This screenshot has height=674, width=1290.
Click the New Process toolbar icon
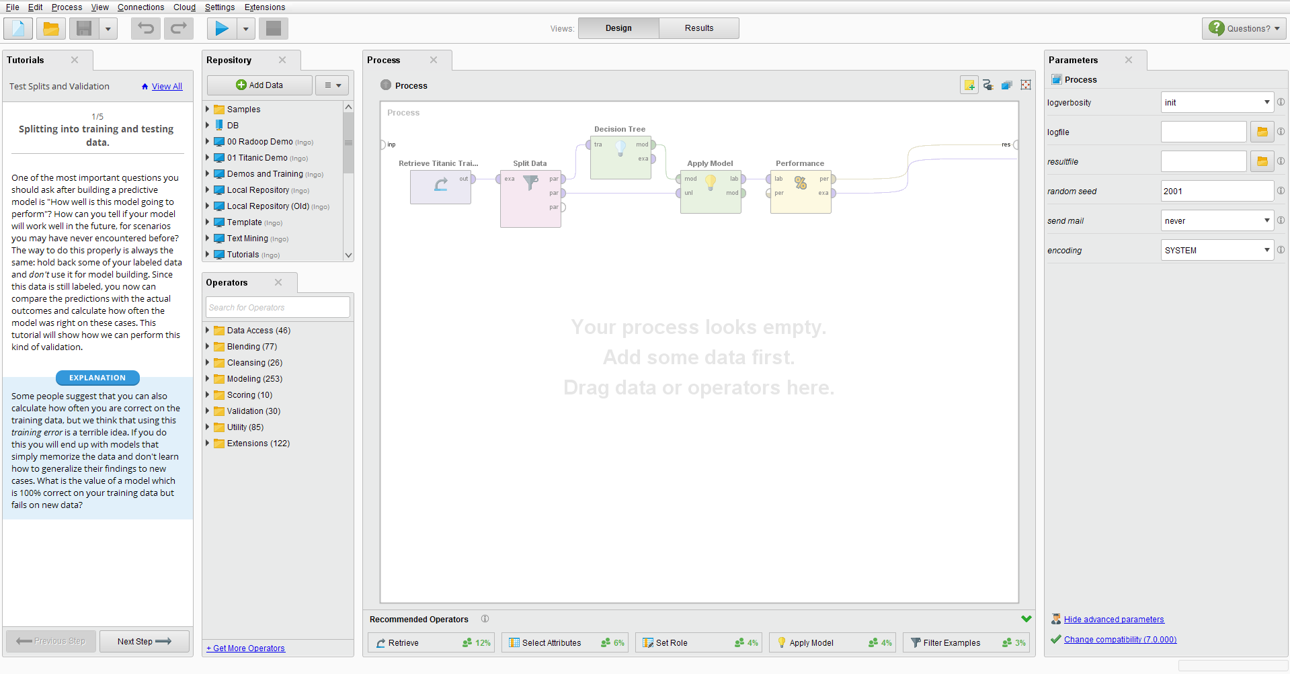pos(18,28)
